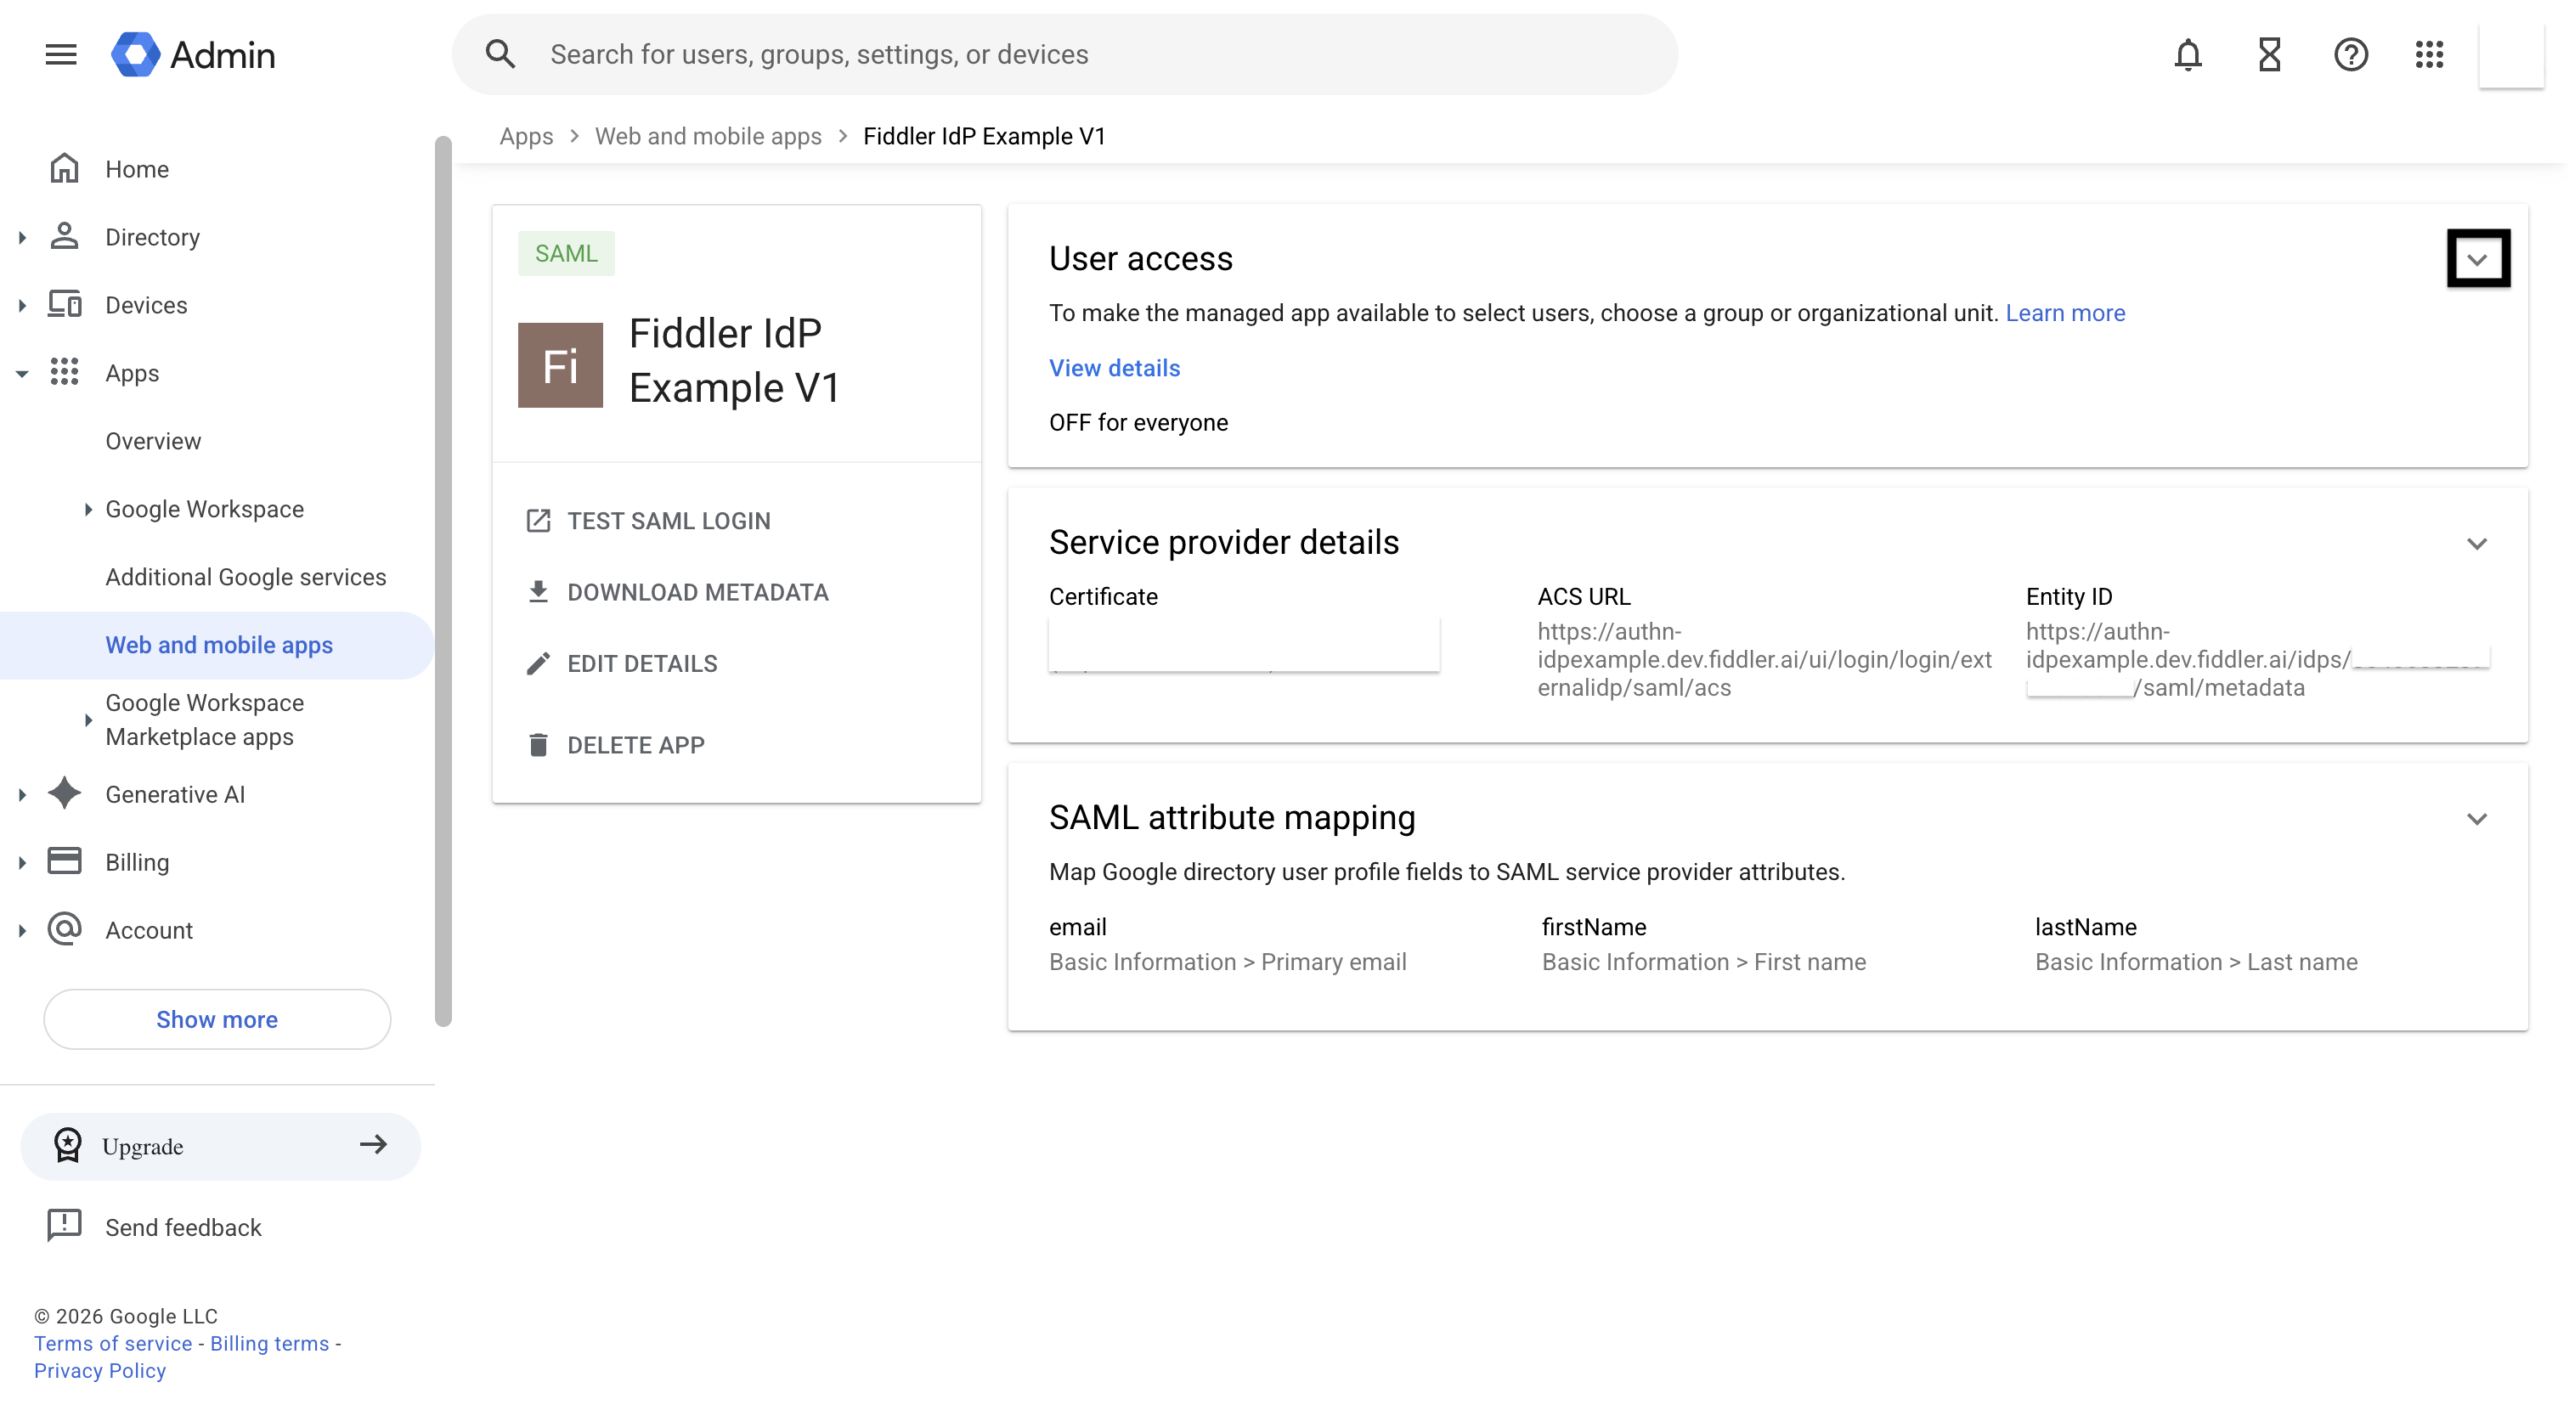Click the Show more button
Image resolution: width=2569 pixels, height=1405 pixels.
(x=217, y=1019)
